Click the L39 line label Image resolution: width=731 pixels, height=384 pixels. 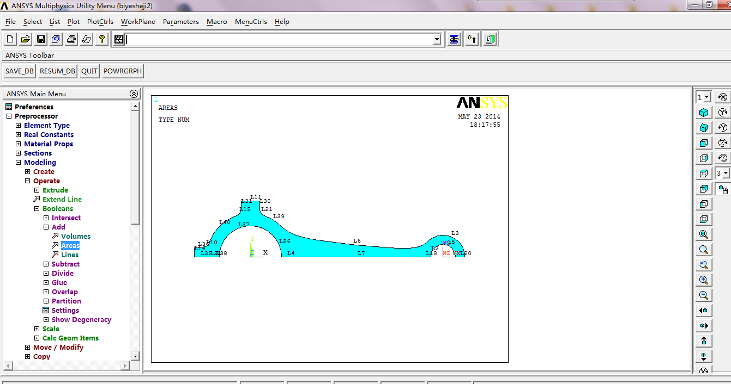279,216
